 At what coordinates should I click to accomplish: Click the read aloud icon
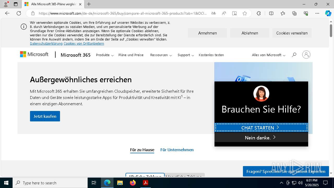(224, 13)
